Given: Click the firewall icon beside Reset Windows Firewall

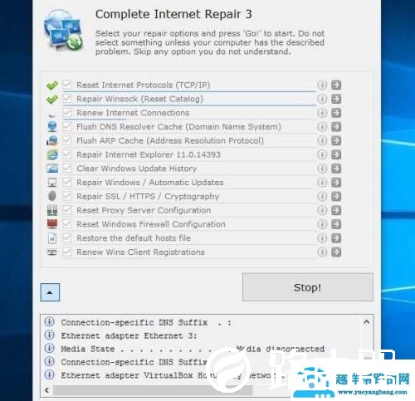Looking at the screenshot, I should (x=52, y=224).
